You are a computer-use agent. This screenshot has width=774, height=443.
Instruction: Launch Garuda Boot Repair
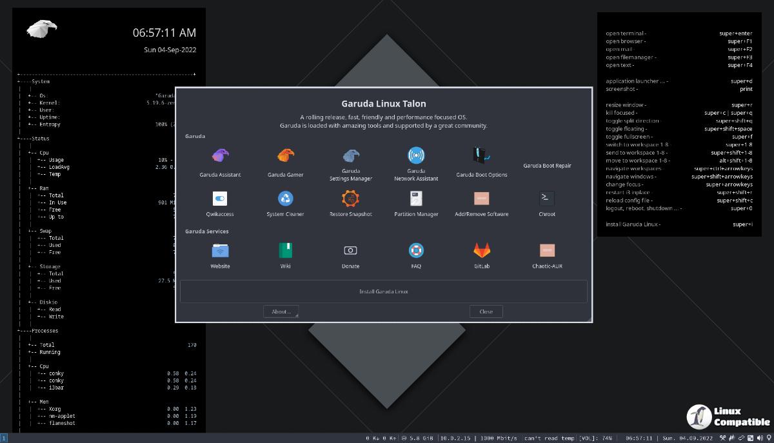pyautogui.click(x=546, y=162)
